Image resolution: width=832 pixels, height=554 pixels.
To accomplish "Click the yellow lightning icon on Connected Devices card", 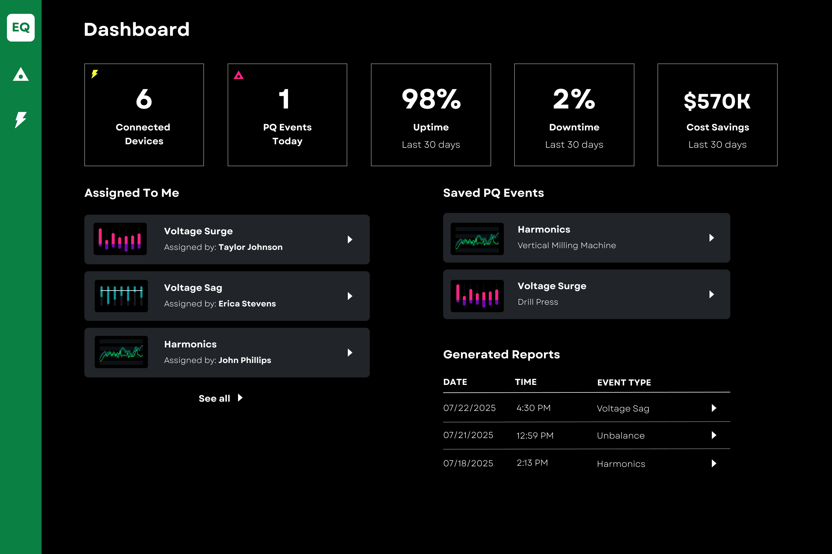I will [x=94, y=74].
